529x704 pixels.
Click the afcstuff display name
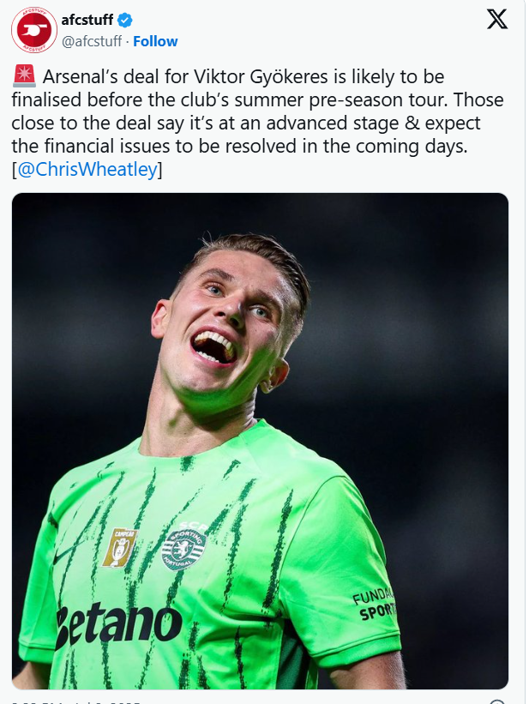click(x=87, y=20)
